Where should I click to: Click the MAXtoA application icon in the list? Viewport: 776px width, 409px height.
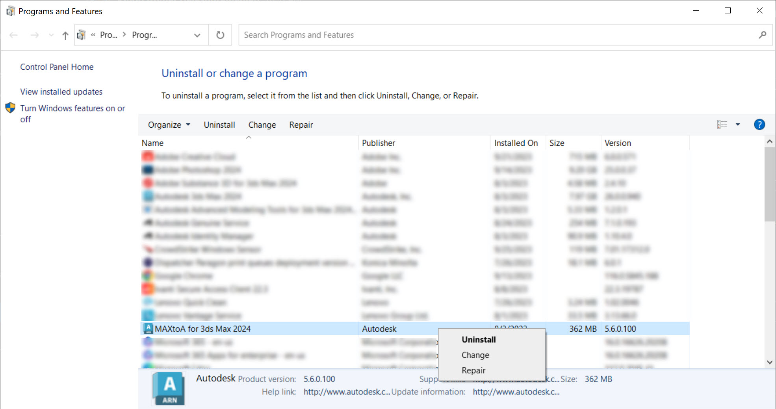pyautogui.click(x=148, y=328)
